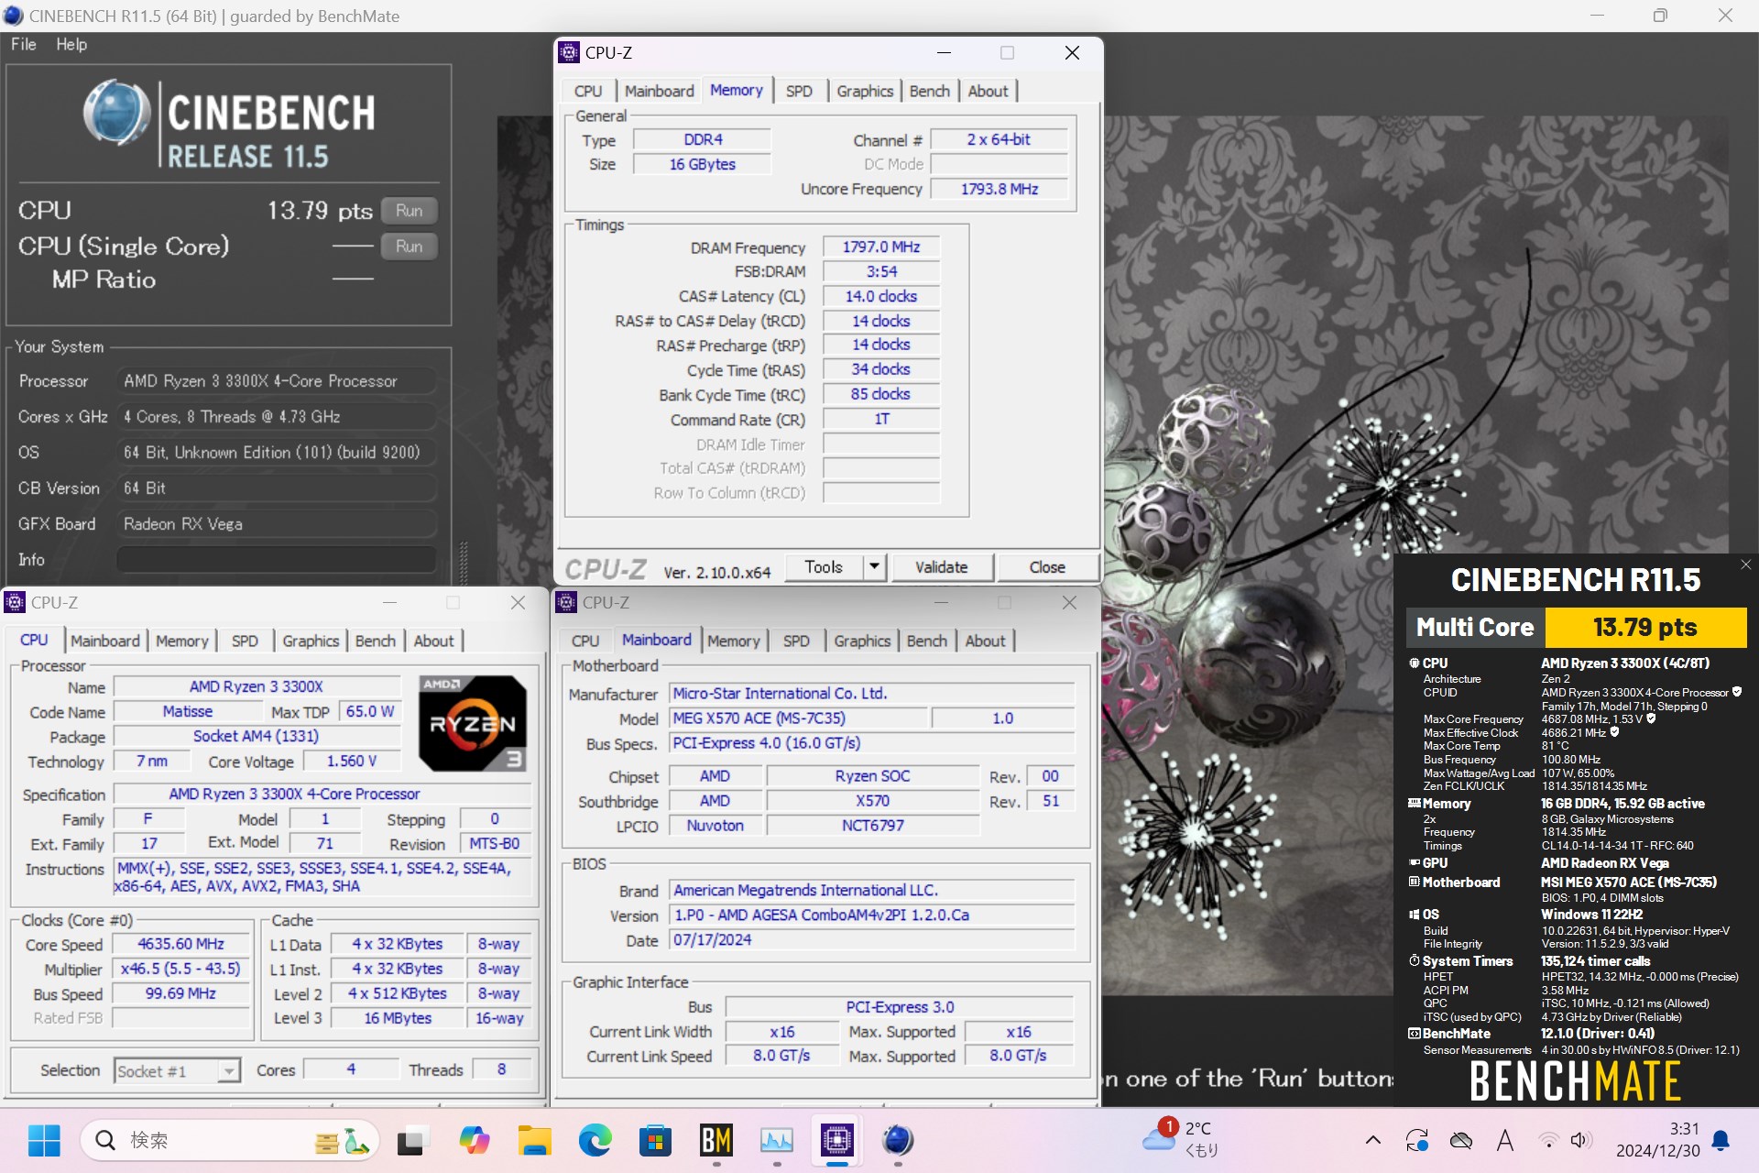Switch to BenchMate app in taskbar
This screenshot has width=1759, height=1173.
coord(716,1140)
